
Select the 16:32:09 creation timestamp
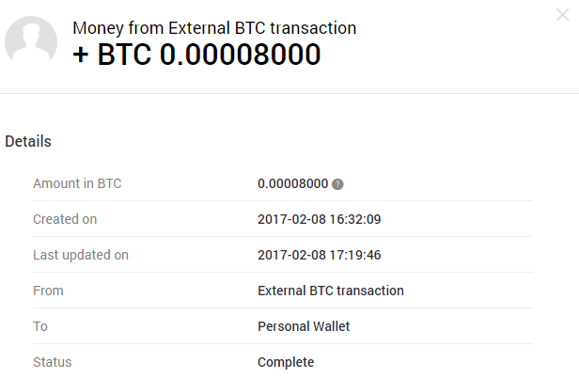coord(354,219)
